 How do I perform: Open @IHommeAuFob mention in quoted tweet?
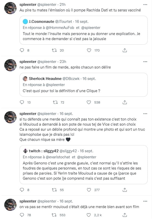click(x=60, y=28)
